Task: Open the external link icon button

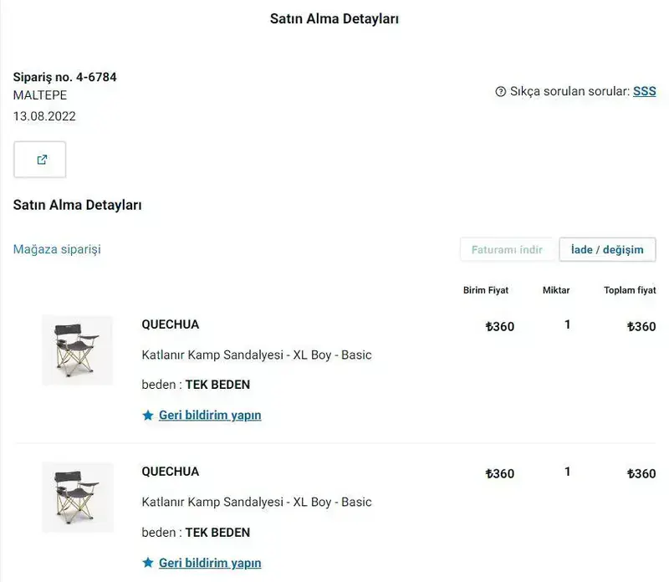Action: tap(40, 160)
